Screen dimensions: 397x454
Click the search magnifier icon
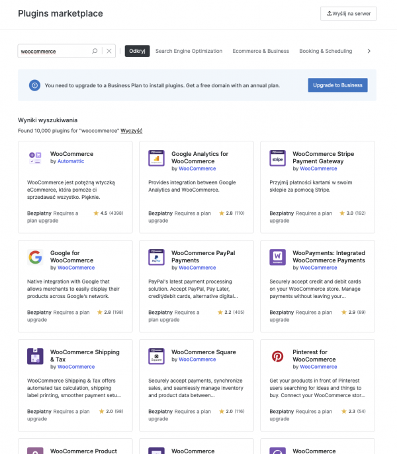click(95, 51)
